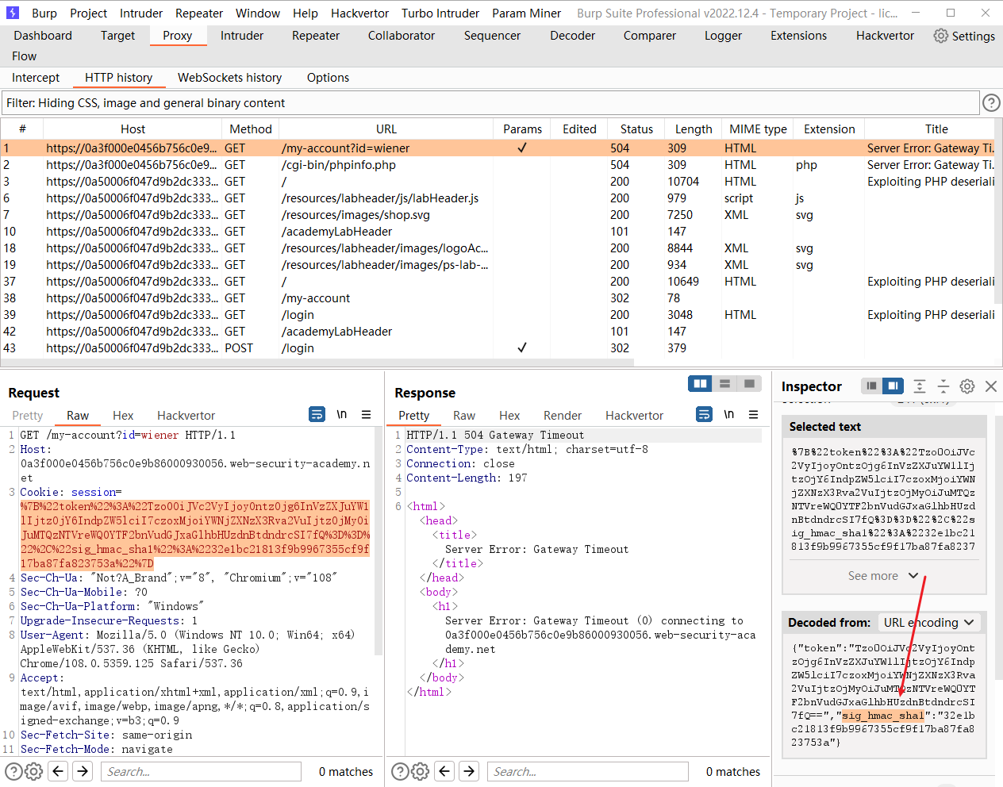Image resolution: width=1003 pixels, height=787 pixels.
Task: Go to the previous Response search match
Action: (445, 771)
